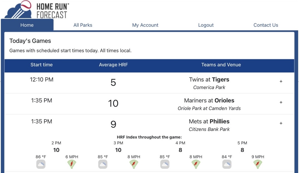Click the Start time column header
Screen dimensions: 299x173
coord(41,65)
